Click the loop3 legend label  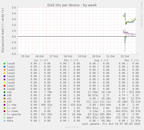(x=11, y=73)
